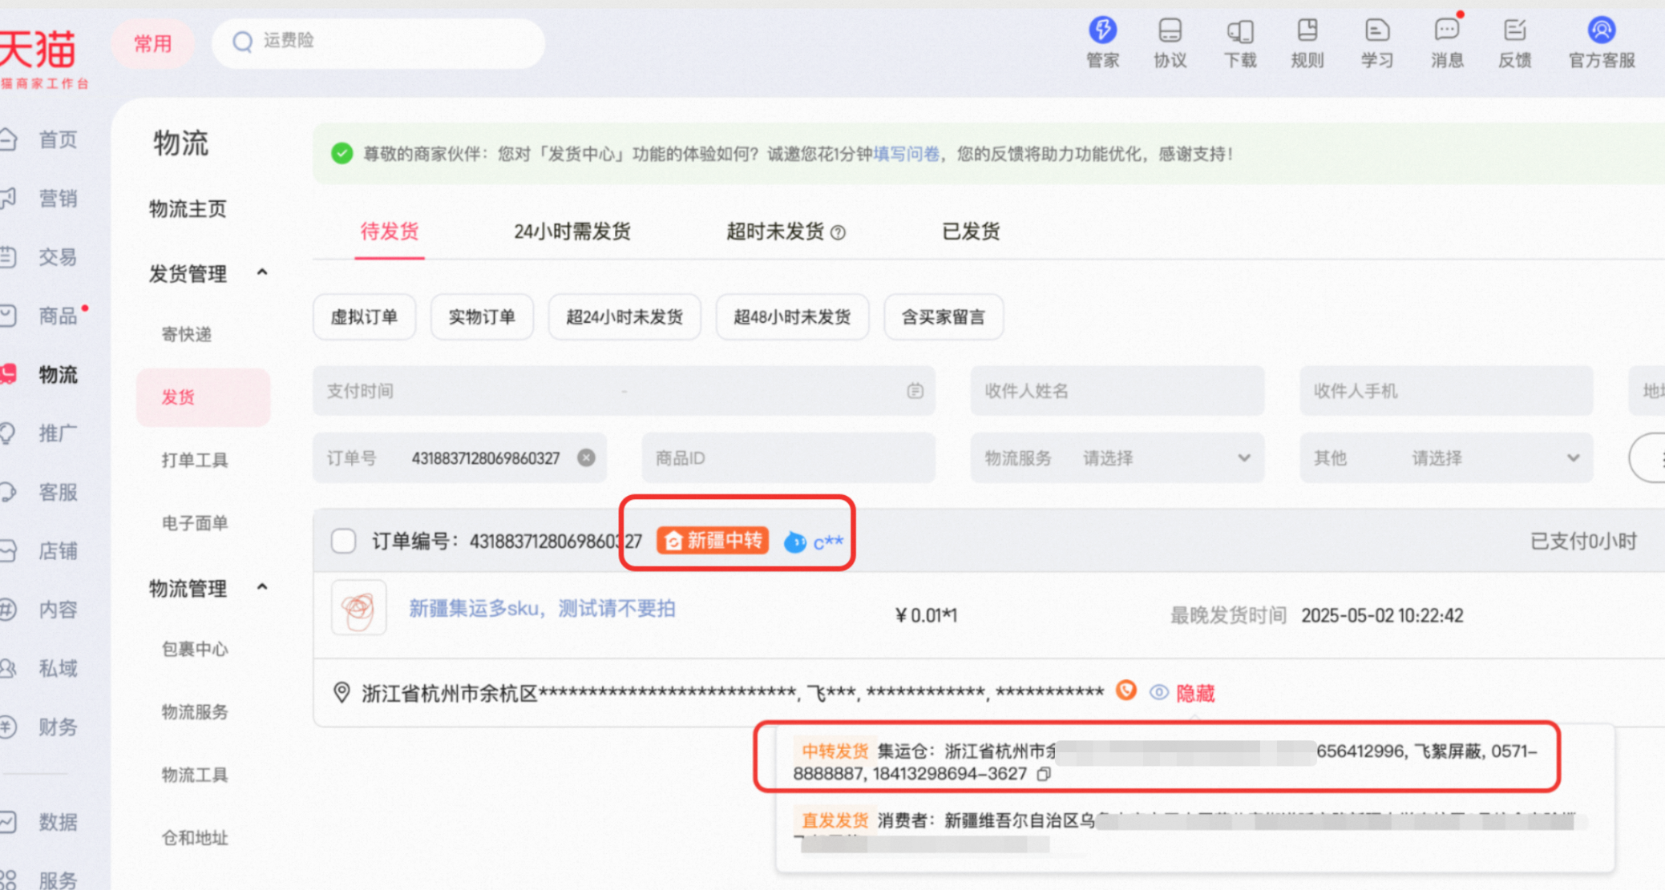Click the 商品ID input field
1665x890 pixels.
(x=788, y=458)
